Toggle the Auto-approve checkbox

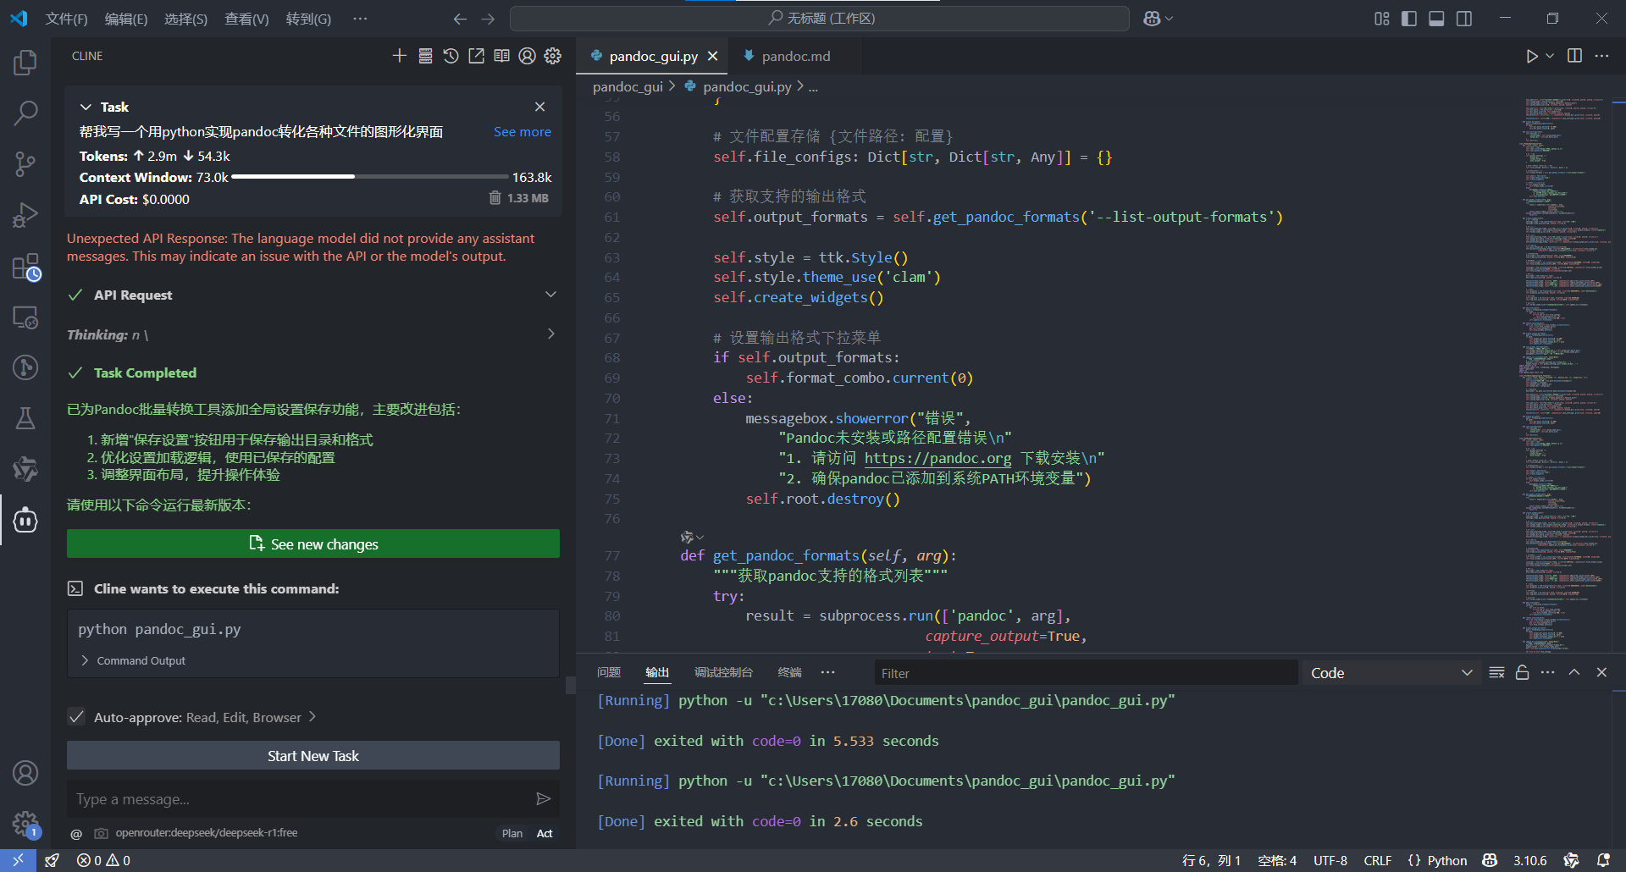point(77,717)
